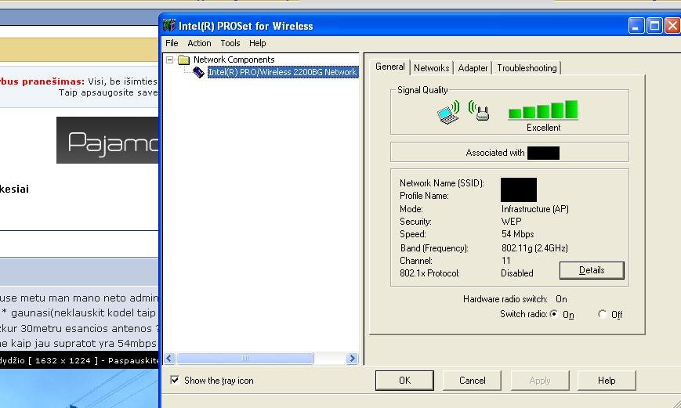
Task: Switch to the General tab
Action: (390, 67)
